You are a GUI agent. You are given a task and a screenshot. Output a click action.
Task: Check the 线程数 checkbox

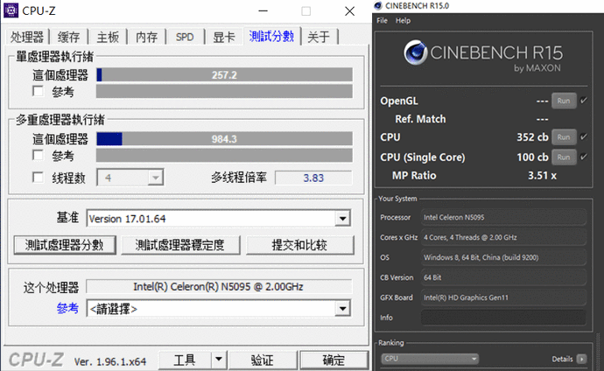pos(39,178)
